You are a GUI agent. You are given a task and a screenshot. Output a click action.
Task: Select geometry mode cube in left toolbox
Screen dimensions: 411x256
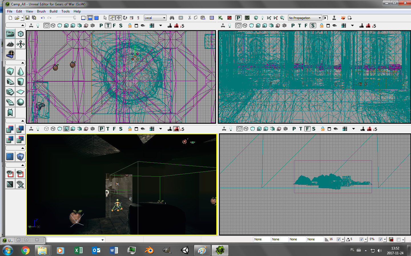click(21, 34)
